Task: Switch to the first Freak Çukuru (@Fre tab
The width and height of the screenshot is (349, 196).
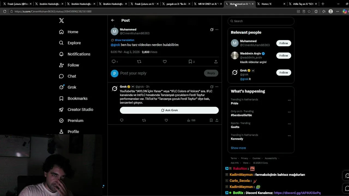Action: pos(17,4)
